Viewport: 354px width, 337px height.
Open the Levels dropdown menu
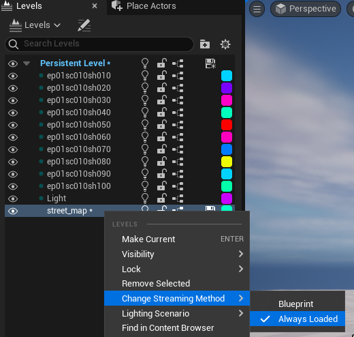pyautogui.click(x=35, y=25)
